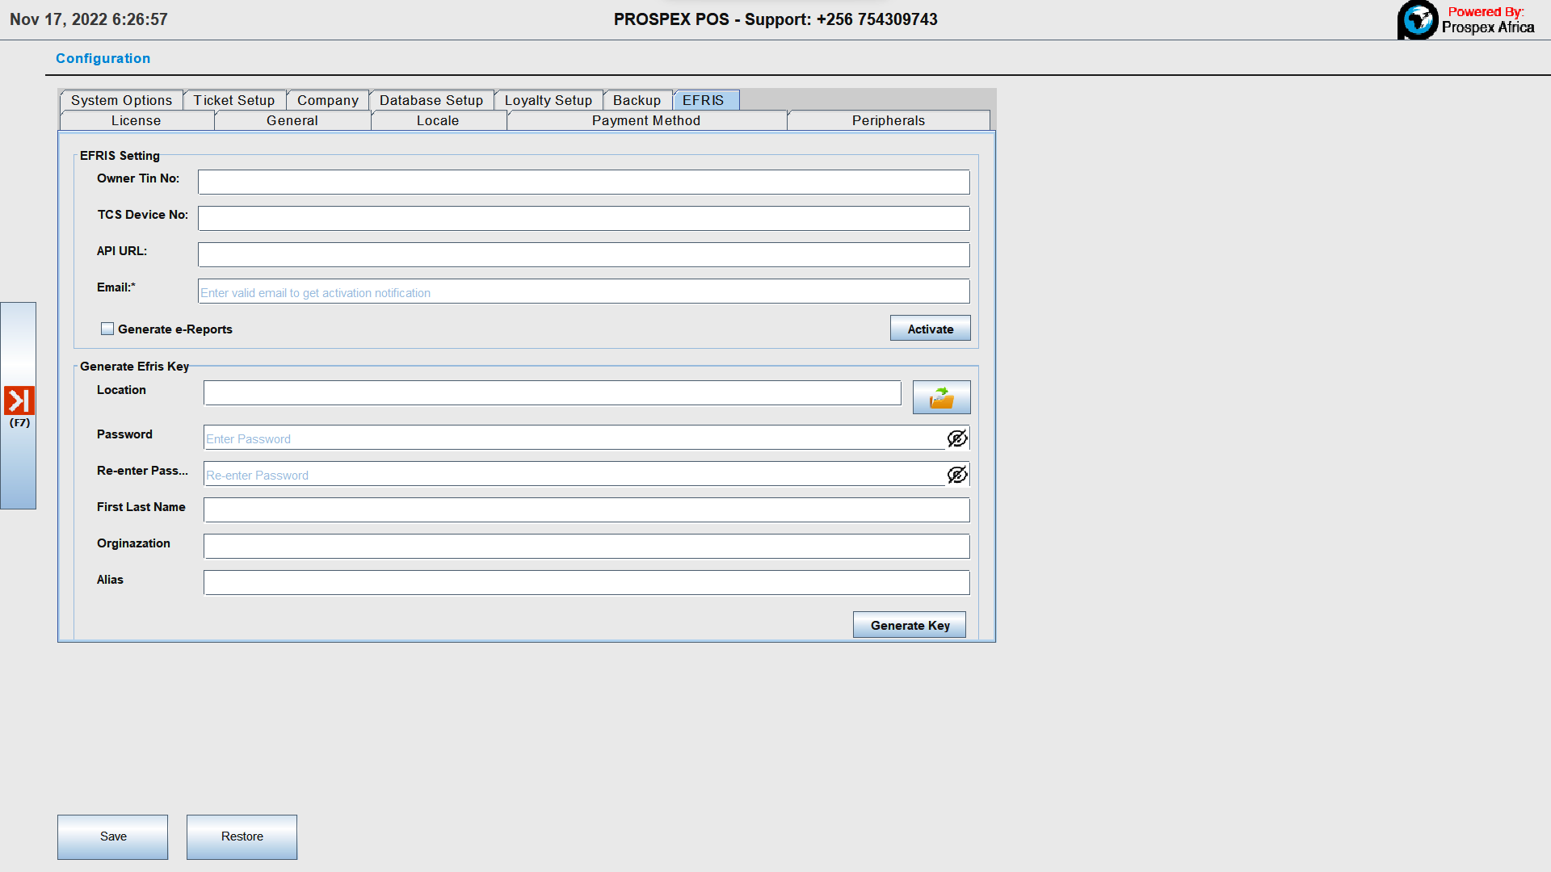Click the Prospex Africa globe logo
This screenshot has width=1551, height=872.
(x=1418, y=19)
